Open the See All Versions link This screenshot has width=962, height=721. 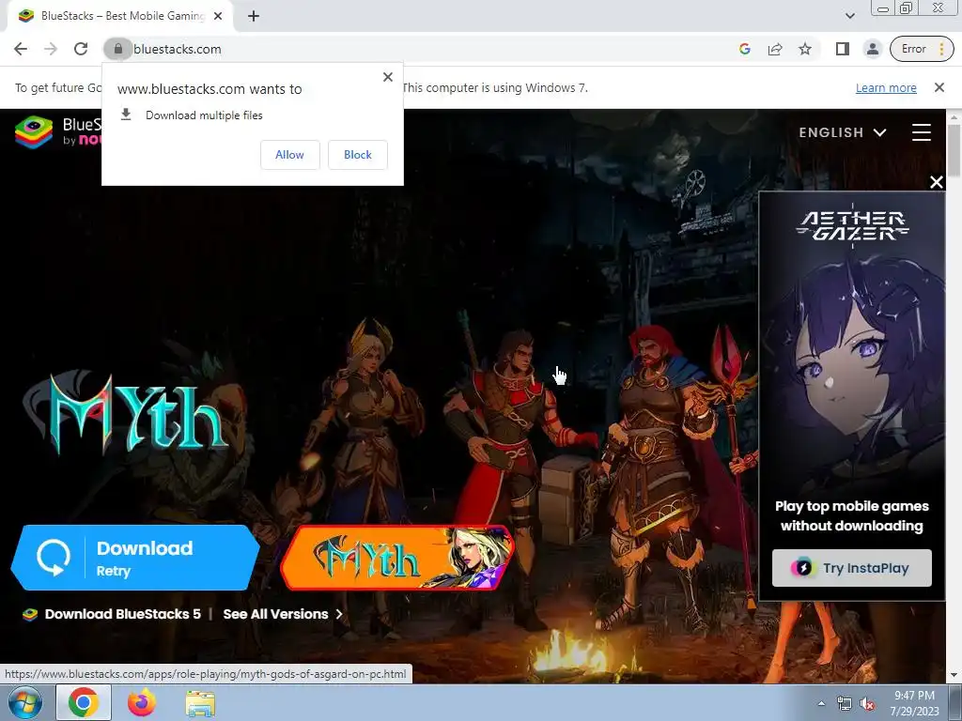283,614
